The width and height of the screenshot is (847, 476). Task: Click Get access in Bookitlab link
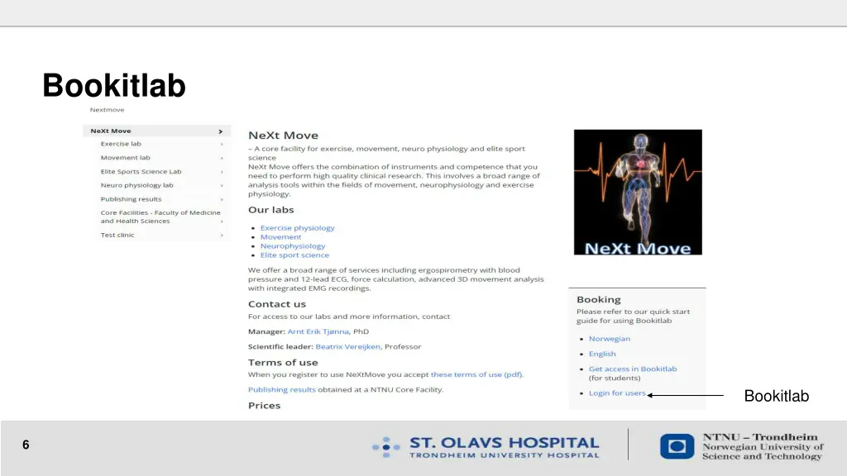tap(633, 369)
